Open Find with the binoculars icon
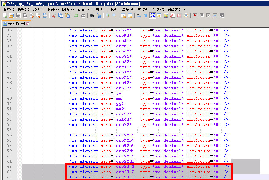The width and height of the screenshot is (269, 180). [92, 16]
